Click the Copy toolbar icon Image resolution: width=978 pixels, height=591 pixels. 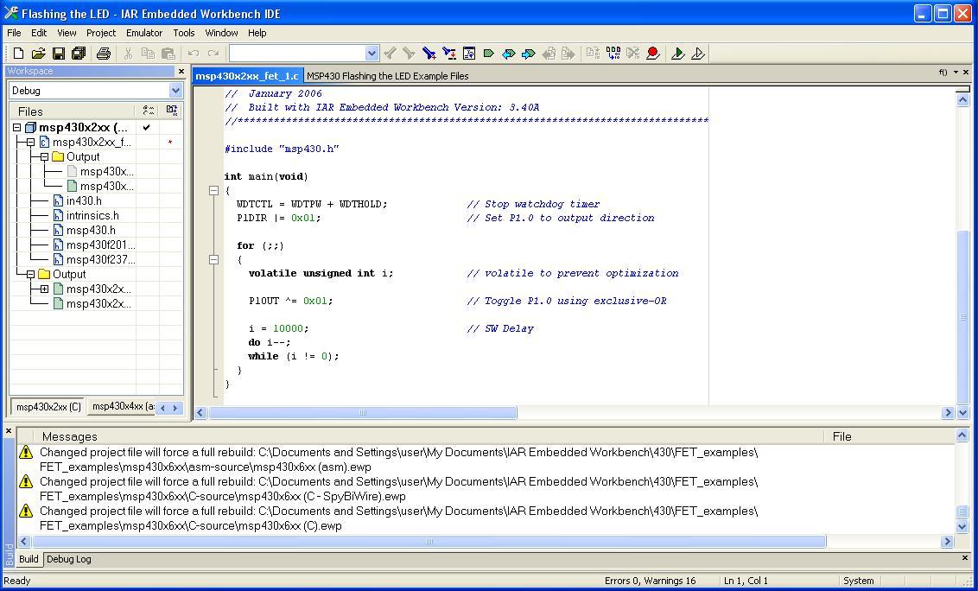[x=148, y=54]
